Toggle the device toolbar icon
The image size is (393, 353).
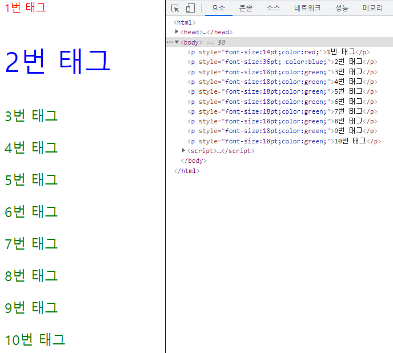tap(190, 8)
